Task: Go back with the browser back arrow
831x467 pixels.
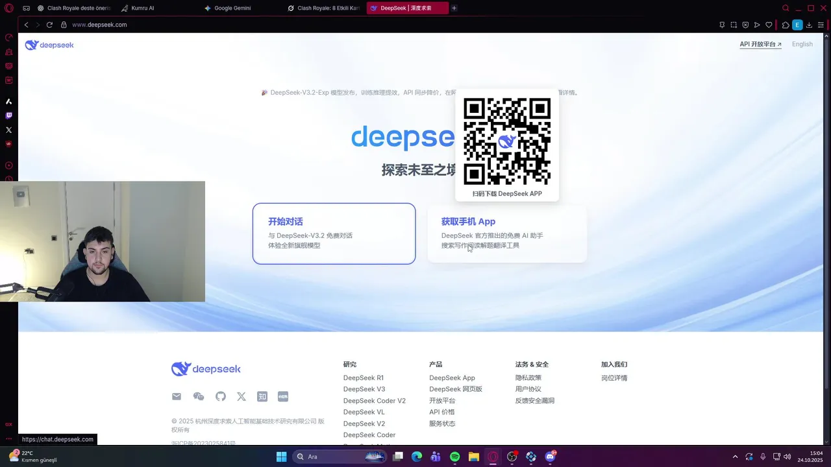Action: tap(26, 25)
